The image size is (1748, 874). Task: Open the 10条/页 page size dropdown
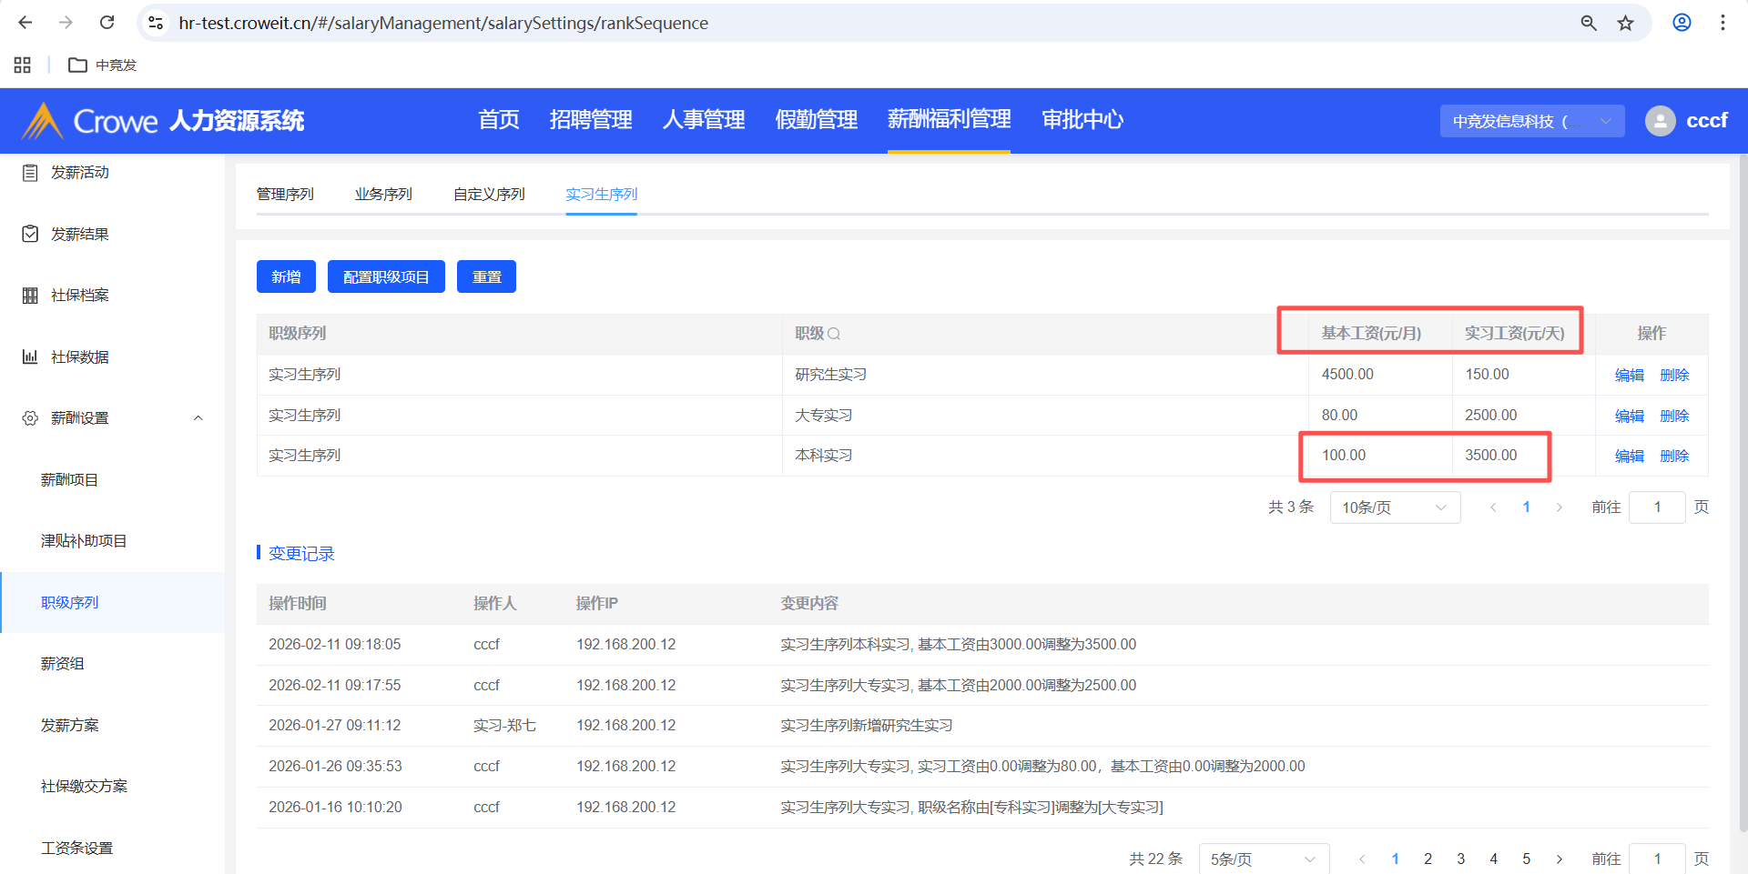(x=1394, y=507)
